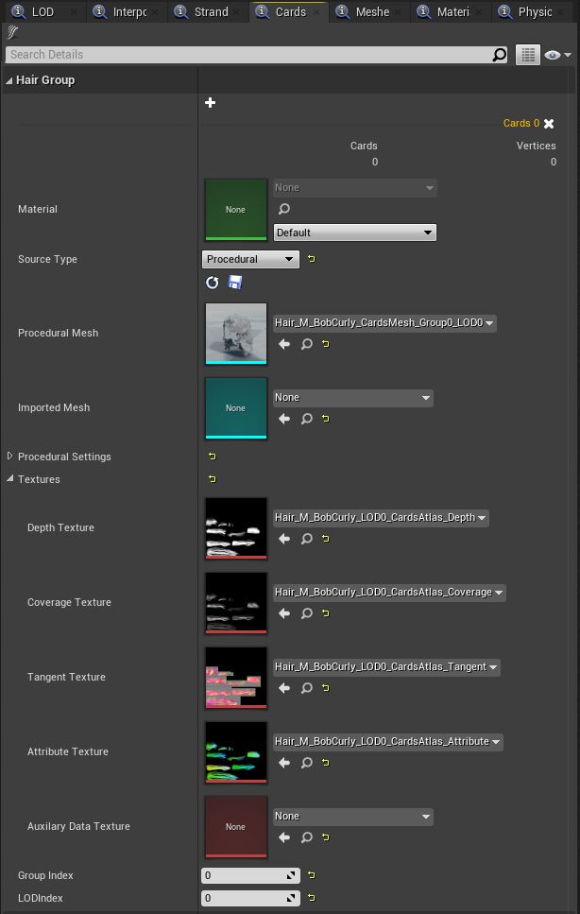Image resolution: width=580 pixels, height=914 pixels.
Task: Click the Attribute Texture thumbnail
Action: (x=236, y=752)
